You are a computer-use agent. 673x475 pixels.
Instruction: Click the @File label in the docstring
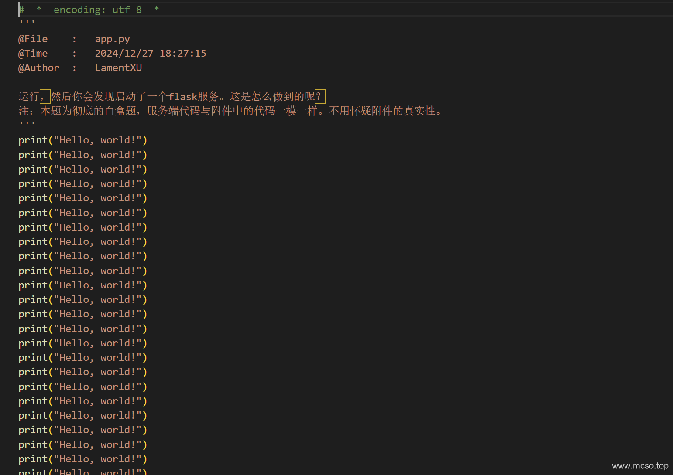click(33, 39)
